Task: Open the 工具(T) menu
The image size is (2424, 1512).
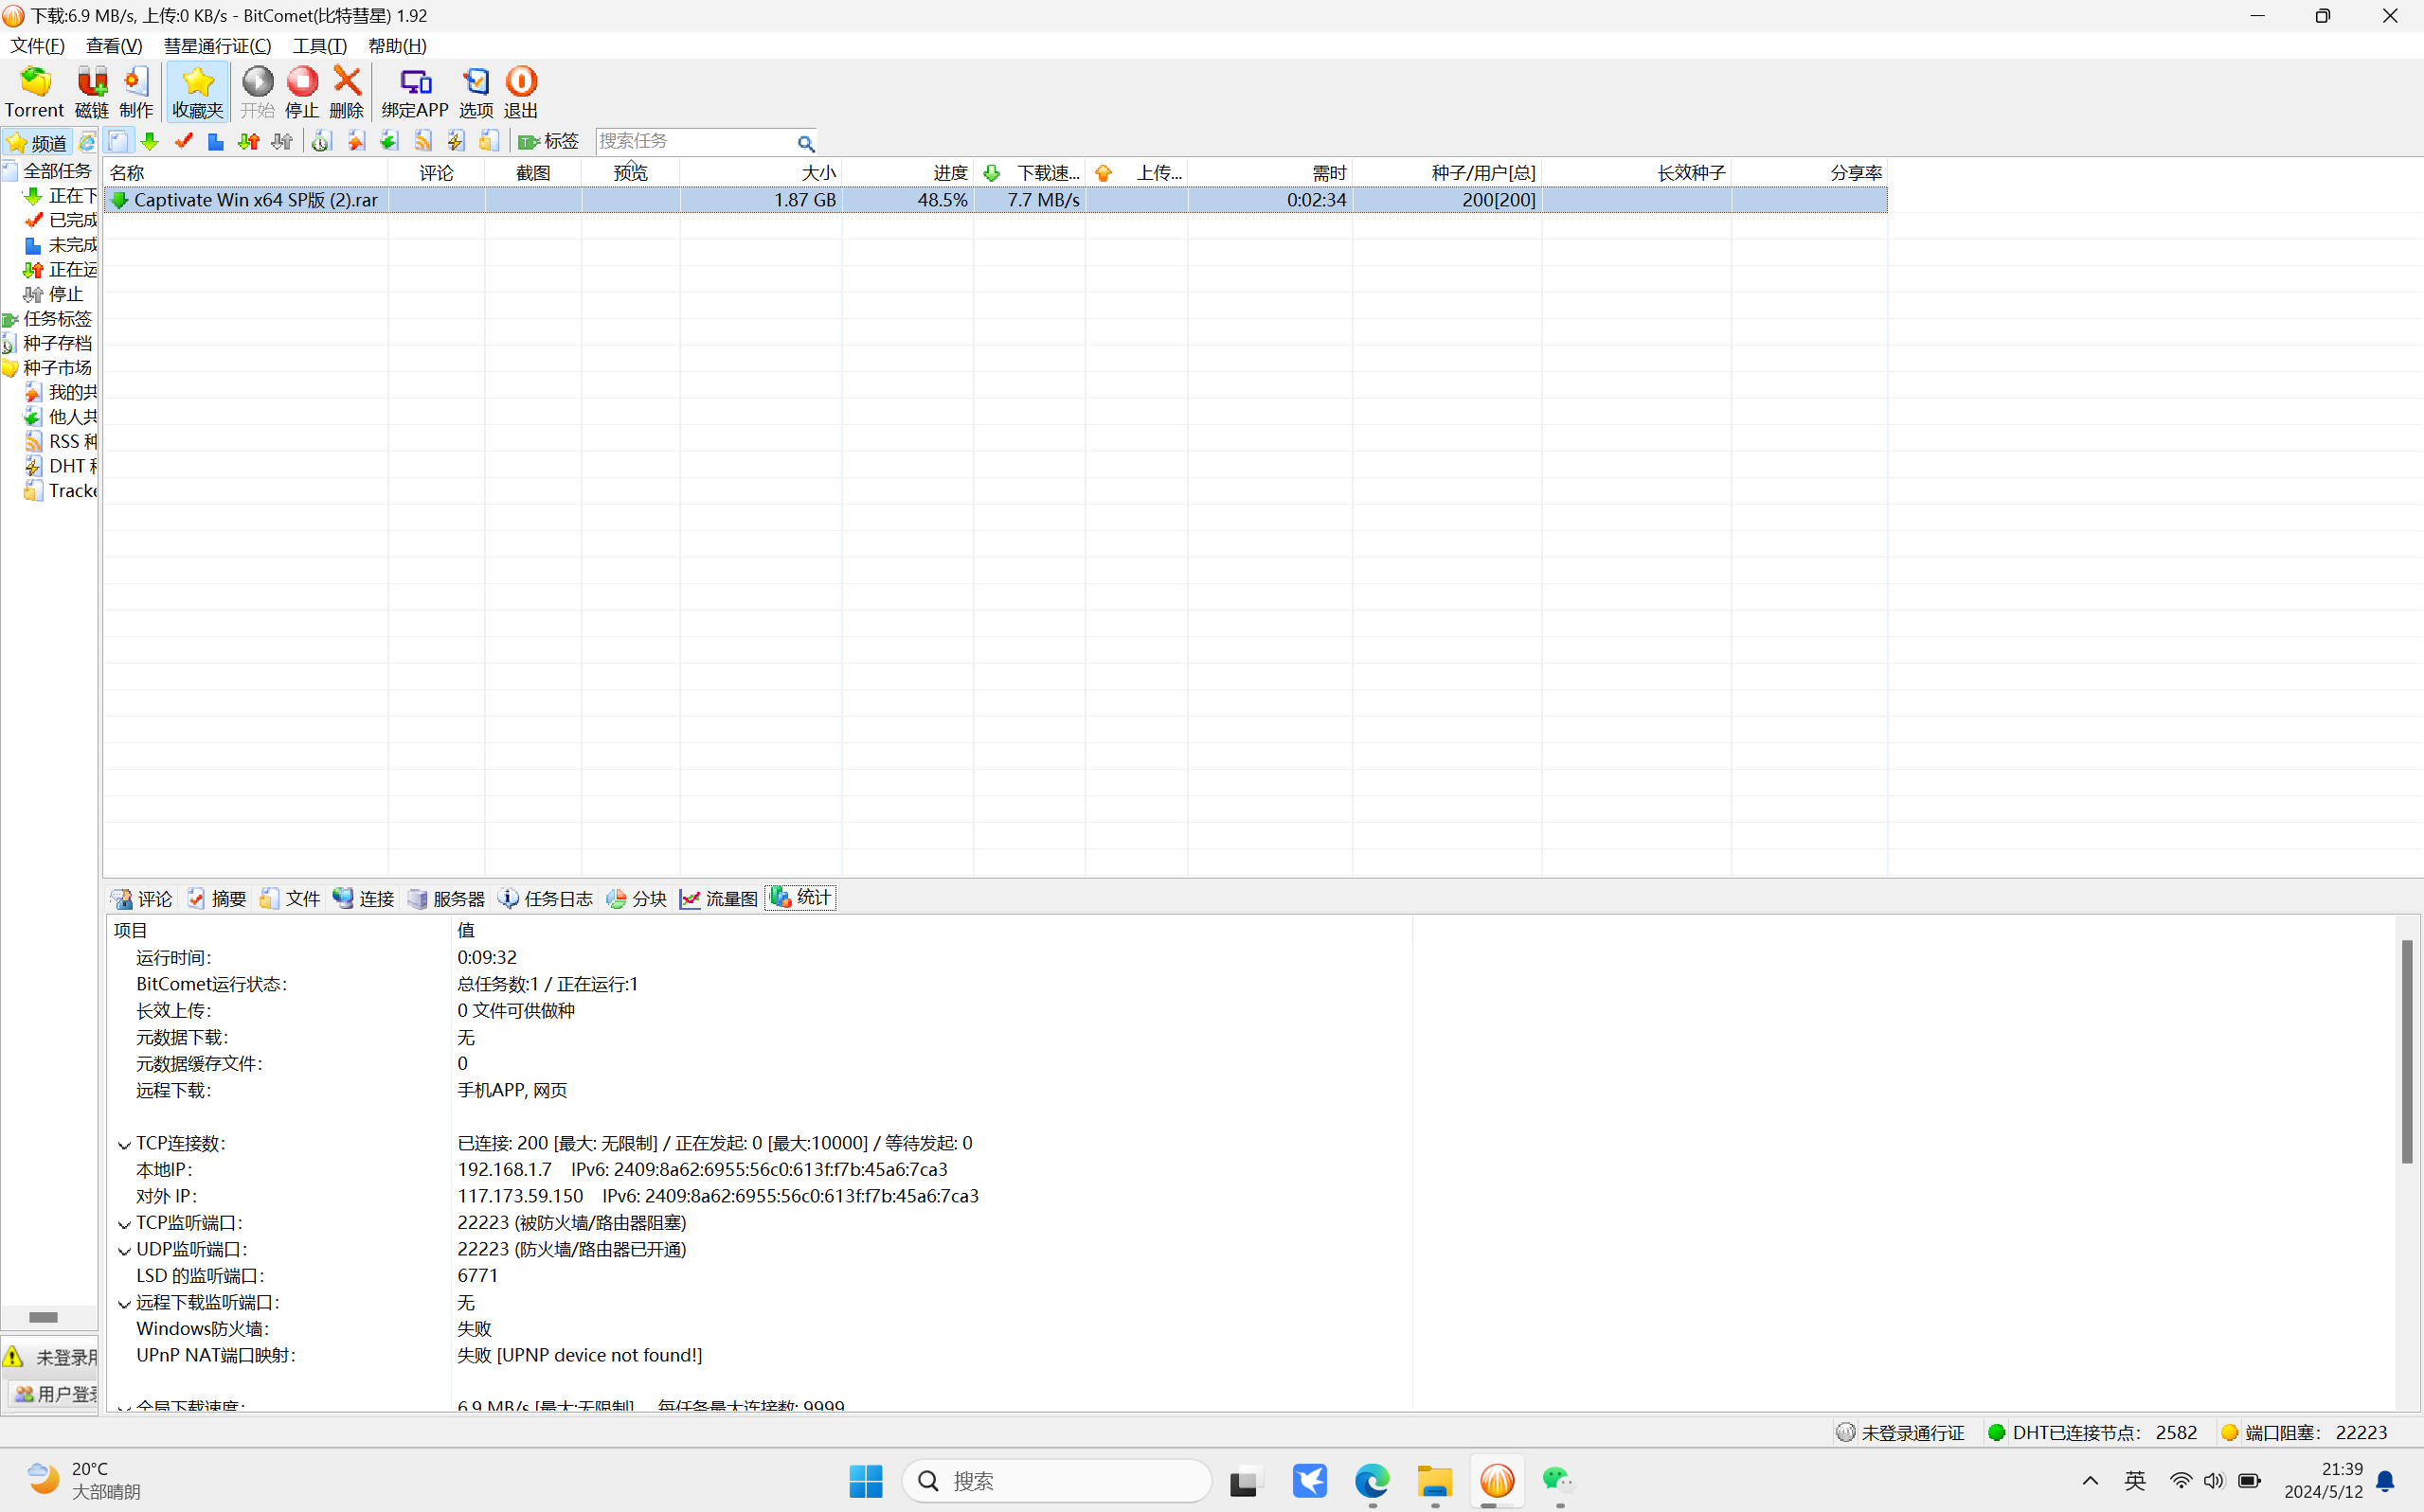Action: tap(319, 46)
